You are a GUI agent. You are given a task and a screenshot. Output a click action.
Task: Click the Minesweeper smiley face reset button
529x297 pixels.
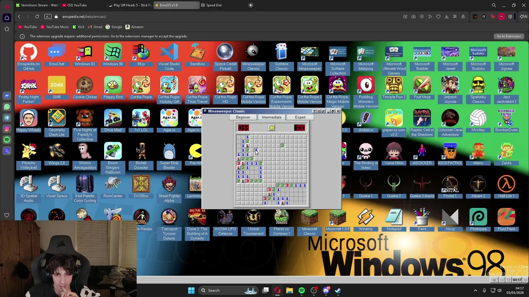[272, 128]
